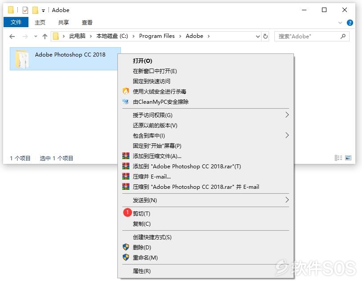Open the Customize Quick Access Toolbar dropdown
Viewport: 362px width, 281px height.
(43, 10)
